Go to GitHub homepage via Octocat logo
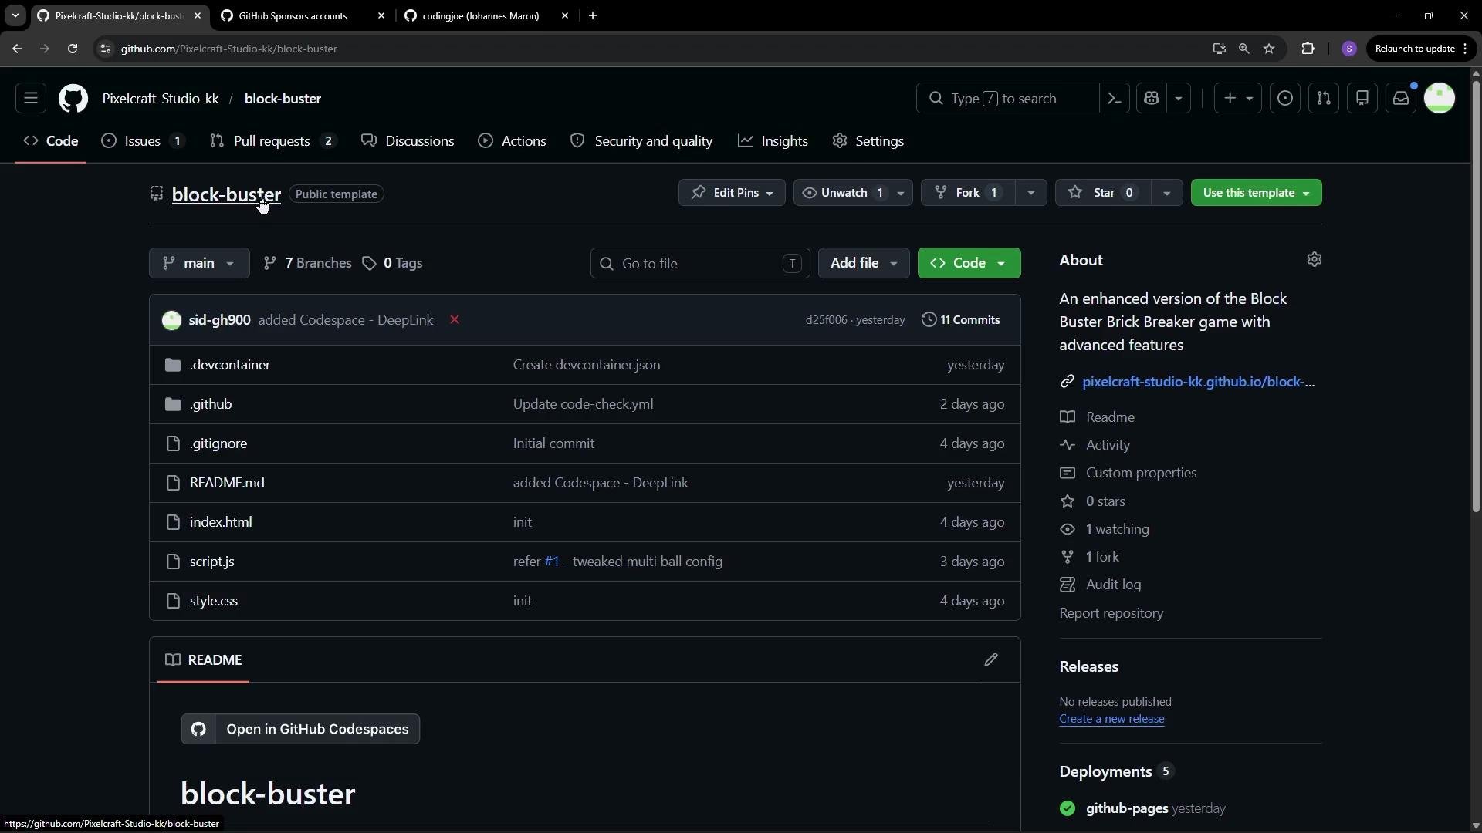The height and width of the screenshot is (833, 1482). (73, 99)
